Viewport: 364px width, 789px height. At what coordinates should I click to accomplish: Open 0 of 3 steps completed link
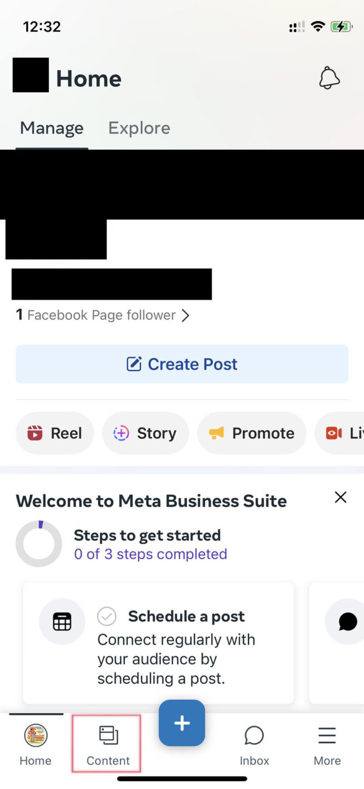pyautogui.click(x=150, y=554)
